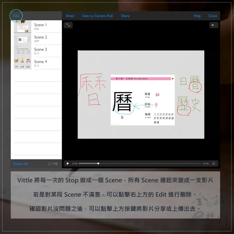Play the video

coord(68,163)
